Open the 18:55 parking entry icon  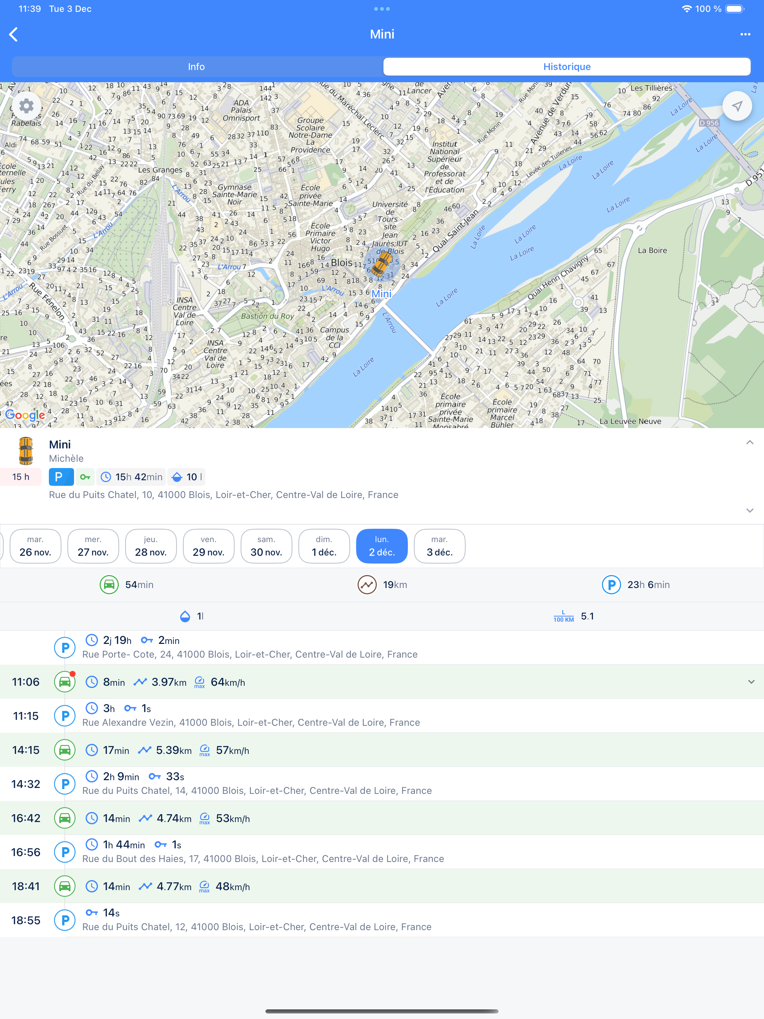tap(65, 921)
